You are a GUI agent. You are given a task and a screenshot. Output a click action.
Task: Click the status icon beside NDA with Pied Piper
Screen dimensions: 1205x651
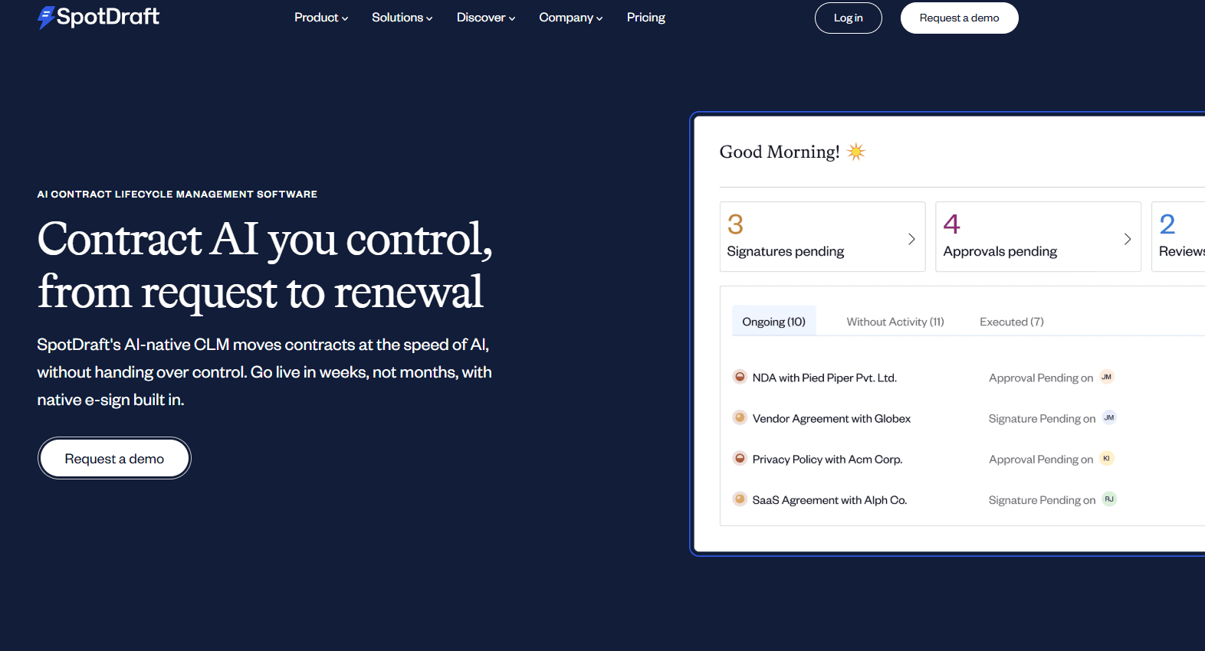point(740,377)
